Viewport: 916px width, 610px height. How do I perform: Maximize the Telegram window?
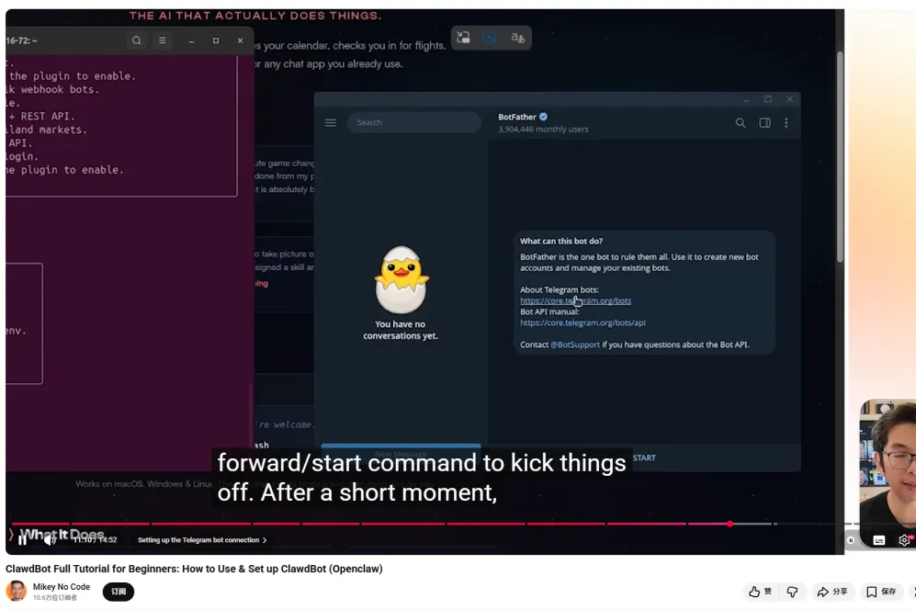click(x=767, y=99)
